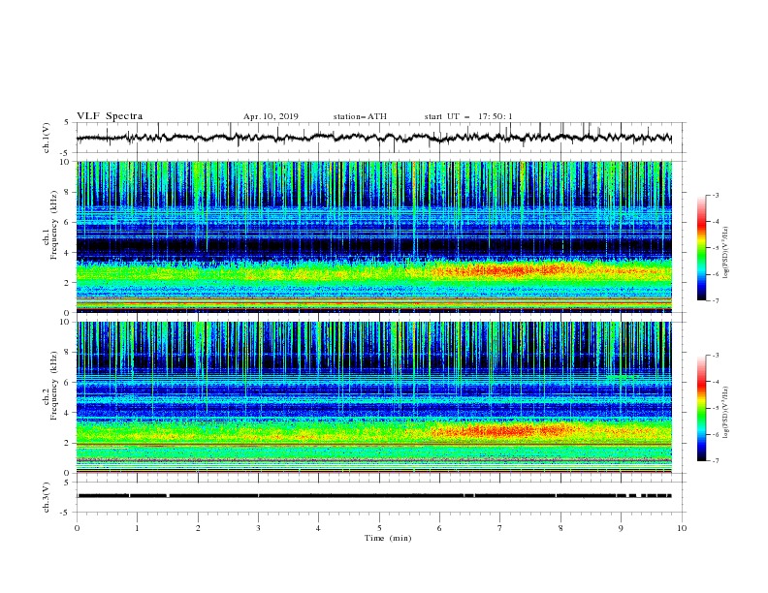This screenshot has width=768, height=593.
Task: Click the "ch.1(V)" axis label
Action: pos(47,138)
